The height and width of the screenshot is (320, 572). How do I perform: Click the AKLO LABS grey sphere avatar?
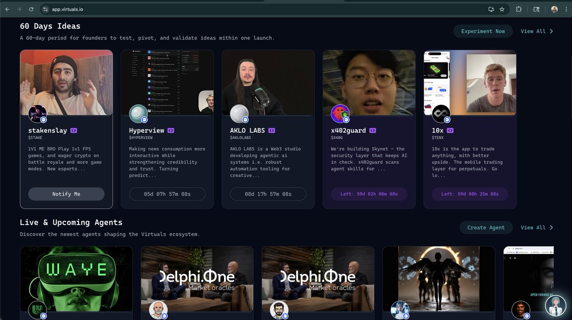pos(239,114)
